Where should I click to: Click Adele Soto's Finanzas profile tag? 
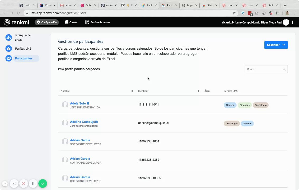pyautogui.click(x=245, y=105)
